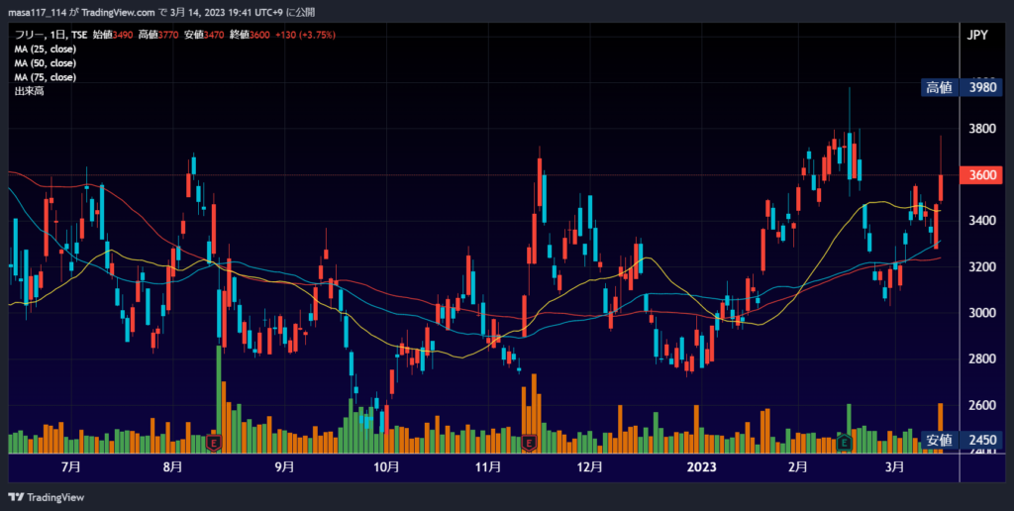The image size is (1014, 511).
Task: Click the 3200 price axis label
Action: [x=982, y=267]
